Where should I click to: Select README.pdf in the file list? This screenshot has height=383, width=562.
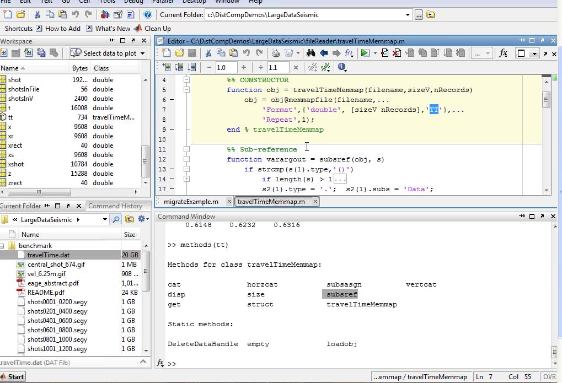tap(46, 293)
